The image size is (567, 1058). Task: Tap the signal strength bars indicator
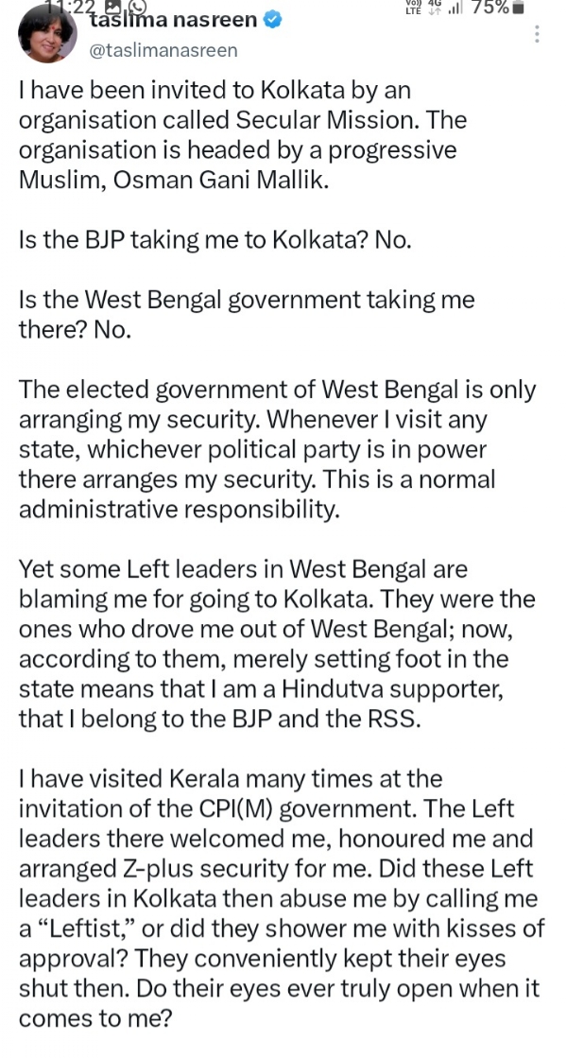455,9
